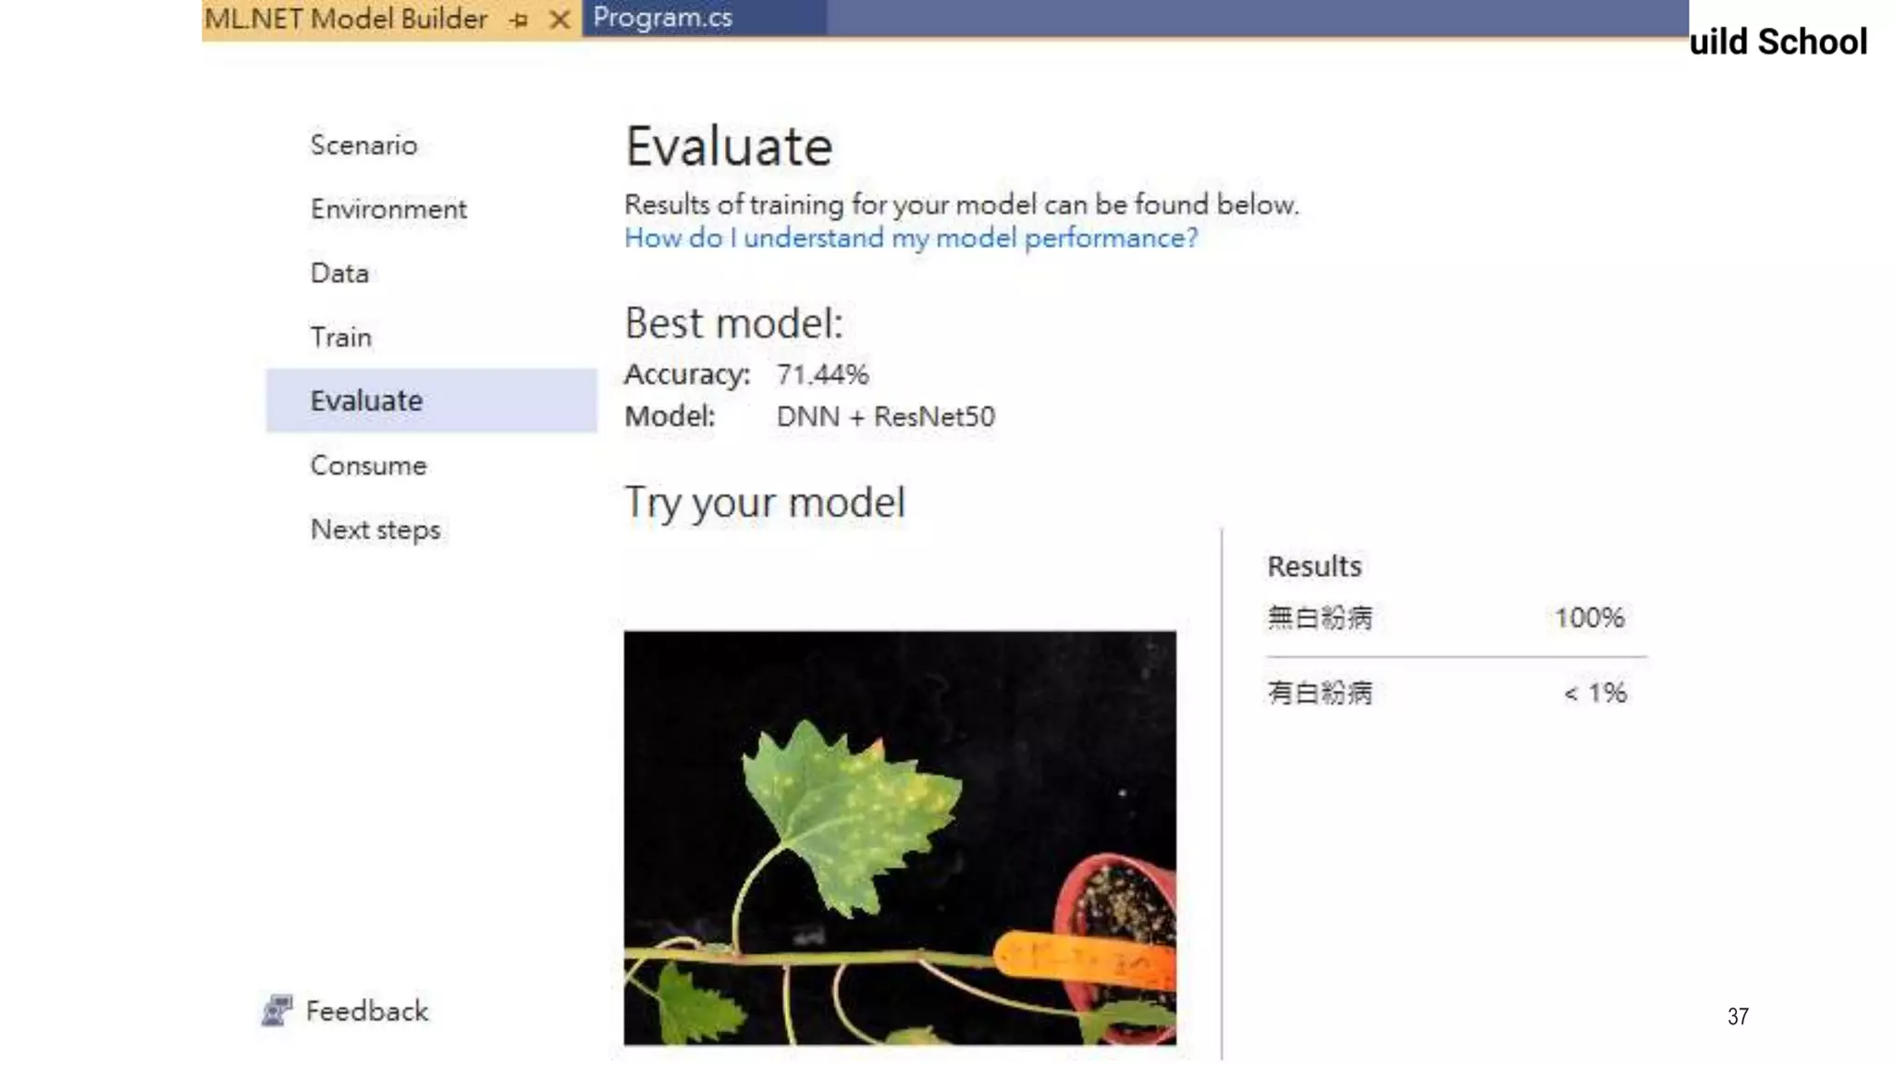This screenshot has height=1065, width=1894.
Task: Click the grape leaf test image
Action: [x=899, y=838]
